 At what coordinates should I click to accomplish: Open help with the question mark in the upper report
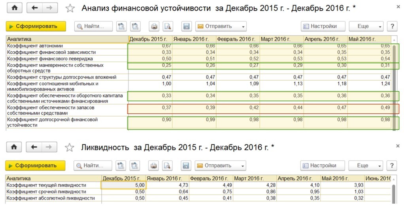pyautogui.click(x=392, y=26)
